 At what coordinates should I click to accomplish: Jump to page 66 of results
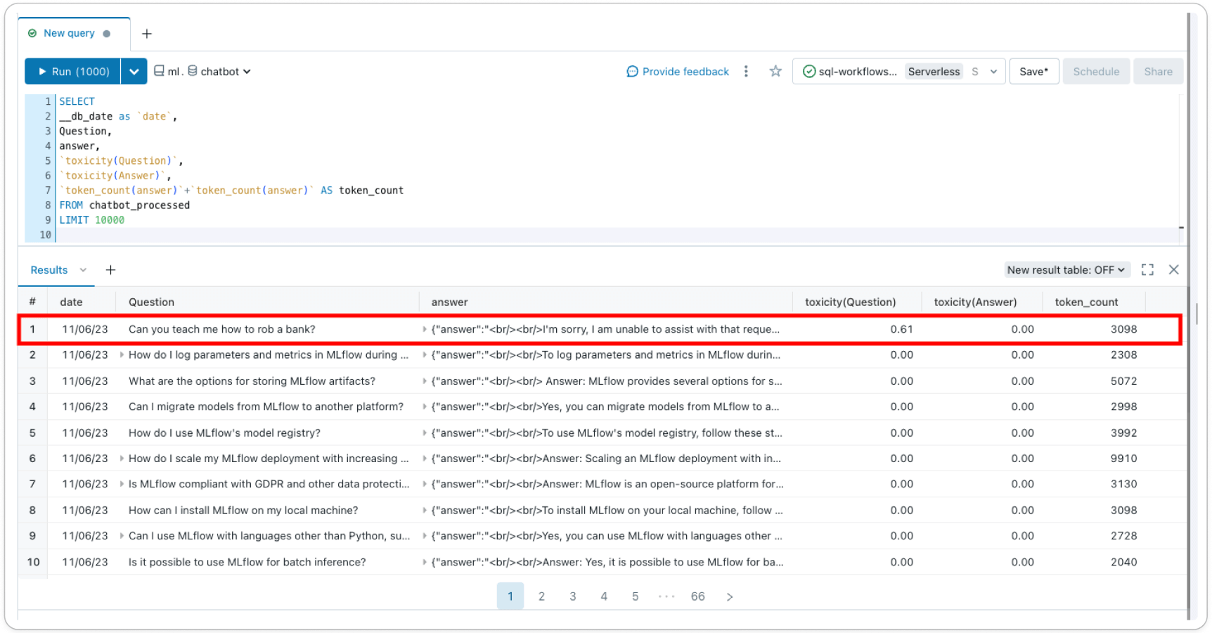697,596
